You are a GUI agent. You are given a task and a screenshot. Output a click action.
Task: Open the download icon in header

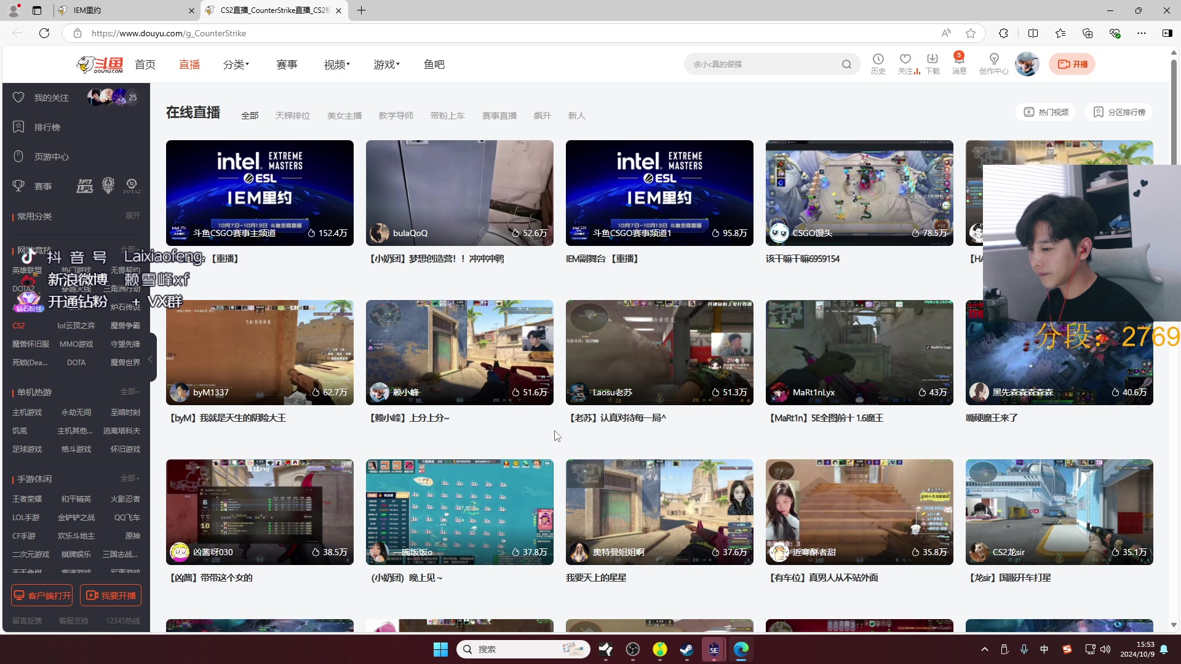(932, 59)
